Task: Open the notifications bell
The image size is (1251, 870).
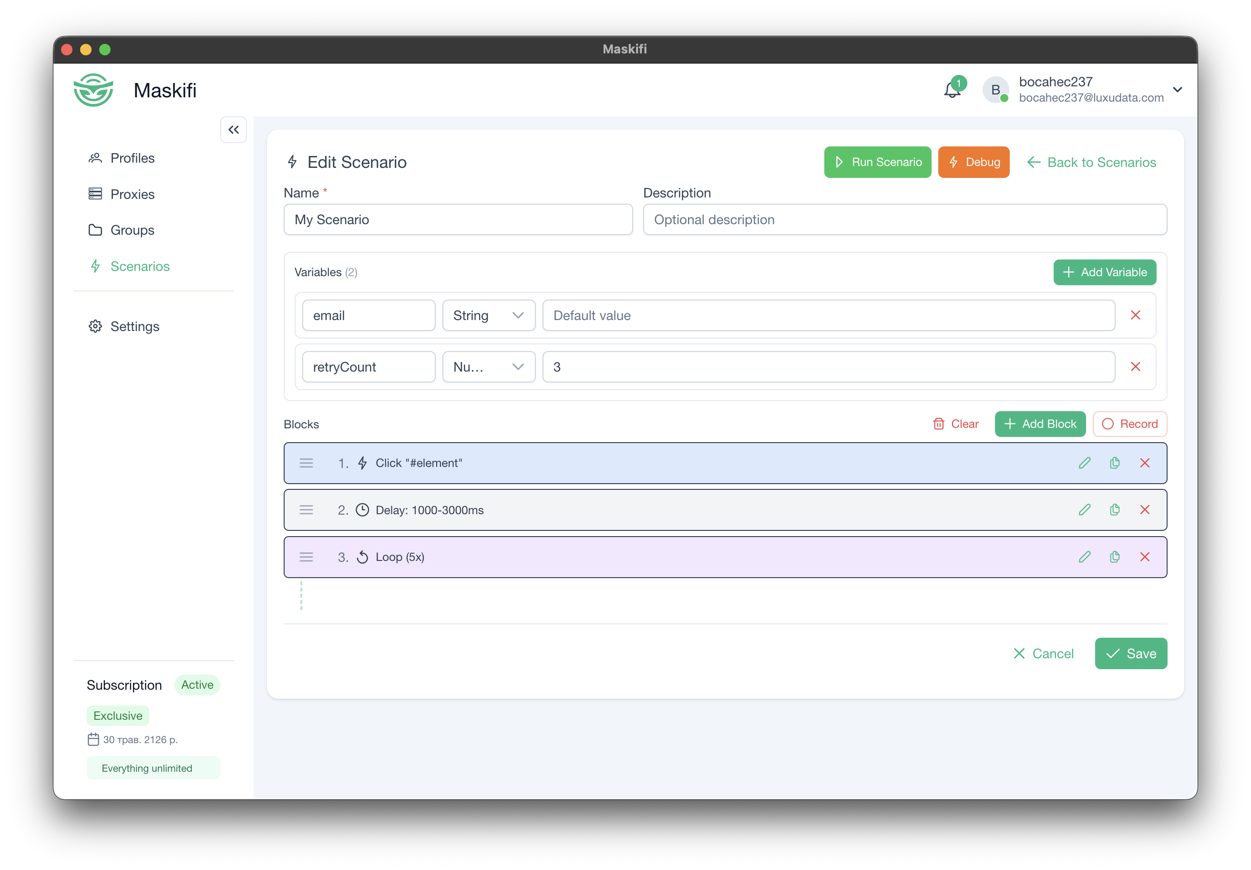Action: pos(953,89)
